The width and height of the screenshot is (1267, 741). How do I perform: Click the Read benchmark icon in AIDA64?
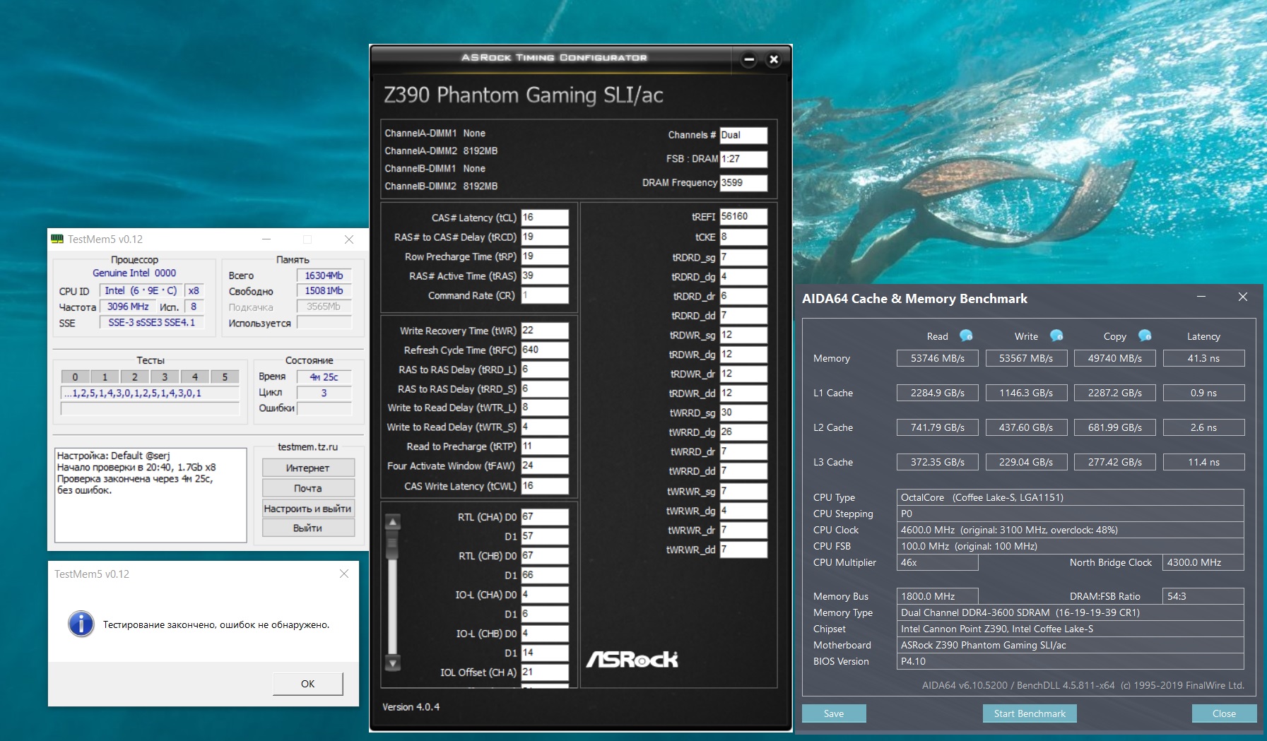click(x=966, y=336)
